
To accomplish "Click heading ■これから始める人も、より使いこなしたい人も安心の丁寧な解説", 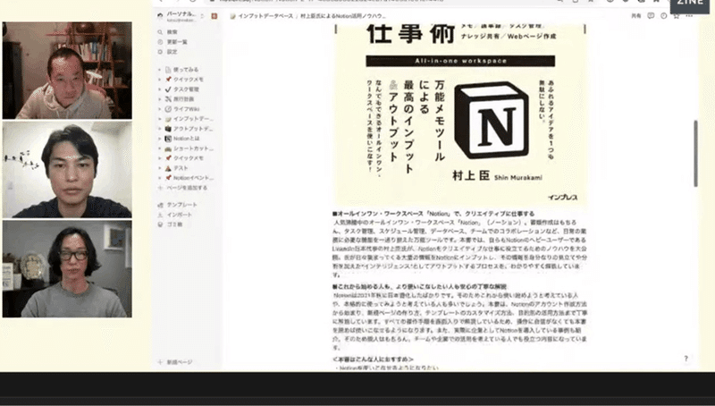I will click(x=420, y=287).
